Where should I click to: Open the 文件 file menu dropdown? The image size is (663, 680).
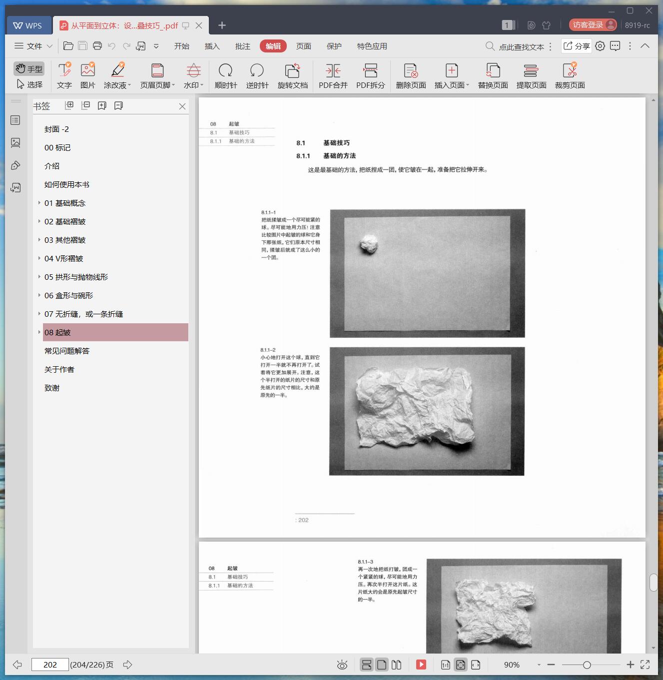click(x=33, y=46)
